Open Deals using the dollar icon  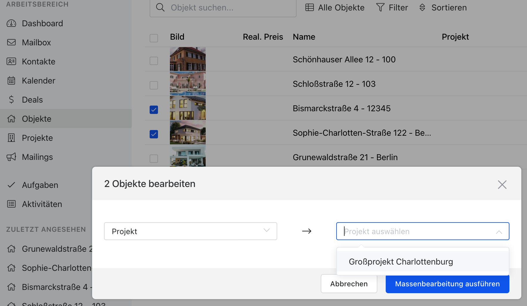11,100
